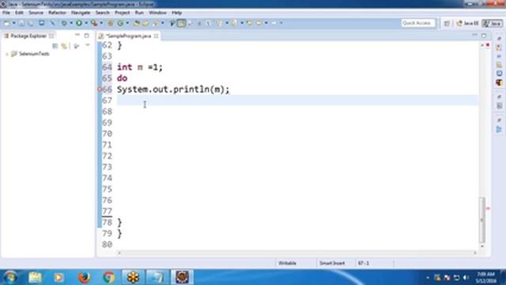Open dropdown next to External Tools icon
506x285 pixels.
coord(101,23)
